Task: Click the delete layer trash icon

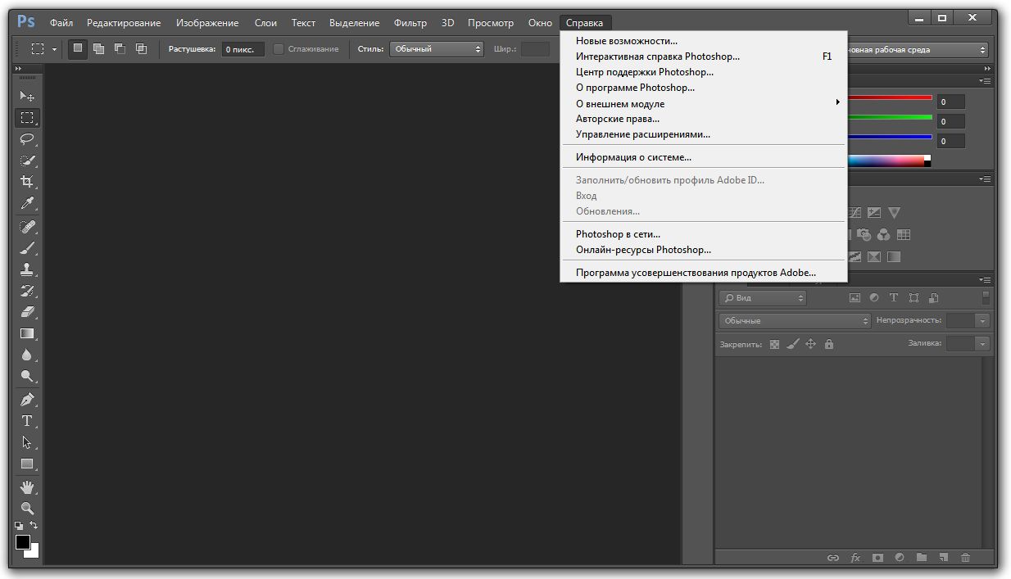Action: pos(965,558)
